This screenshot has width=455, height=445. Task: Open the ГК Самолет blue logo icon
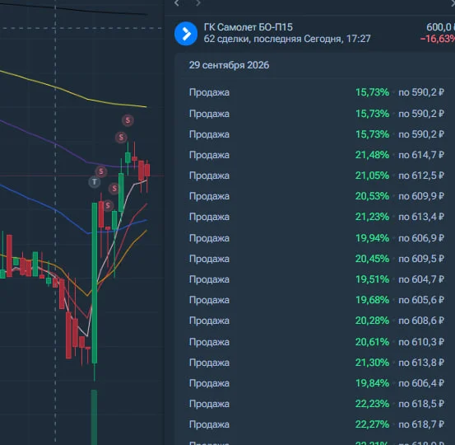pyautogui.click(x=186, y=34)
